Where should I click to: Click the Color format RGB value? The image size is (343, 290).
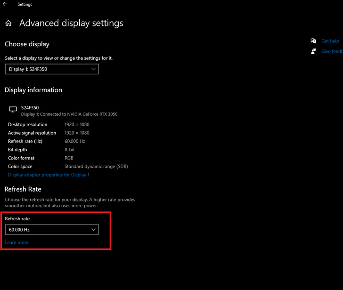[x=69, y=158]
